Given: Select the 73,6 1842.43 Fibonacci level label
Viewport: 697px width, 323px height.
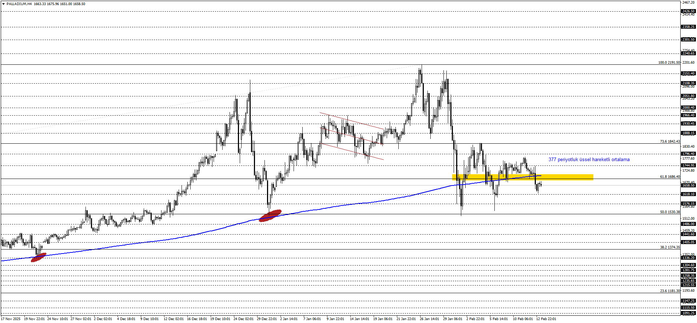Looking at the screenshot, I should tap(670, 141).
